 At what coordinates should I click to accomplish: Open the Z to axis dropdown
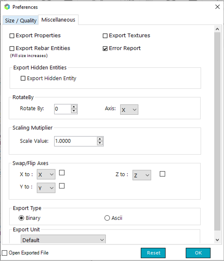click(142, 175)
